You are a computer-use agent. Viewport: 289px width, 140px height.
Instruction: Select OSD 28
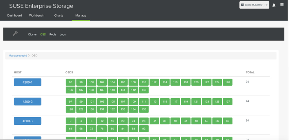144,121
